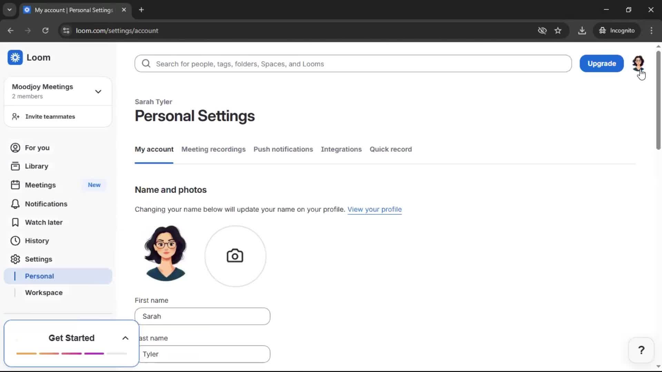The height and width of the screenshot is (372, 662).
Task: Open Notifications via the bell icon
Action: [14, 204]
